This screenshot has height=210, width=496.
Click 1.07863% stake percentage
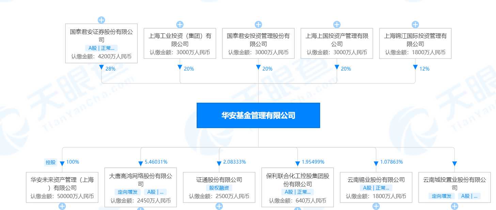coord(391,162)
